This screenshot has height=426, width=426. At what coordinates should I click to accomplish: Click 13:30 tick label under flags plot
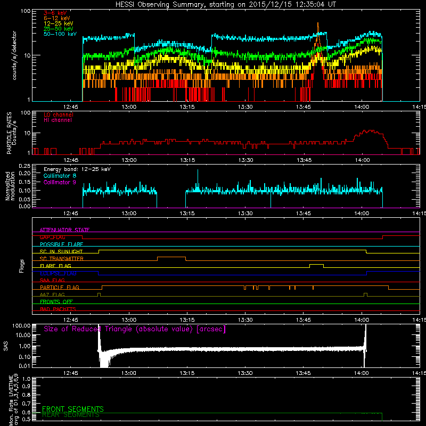point(245,319)
